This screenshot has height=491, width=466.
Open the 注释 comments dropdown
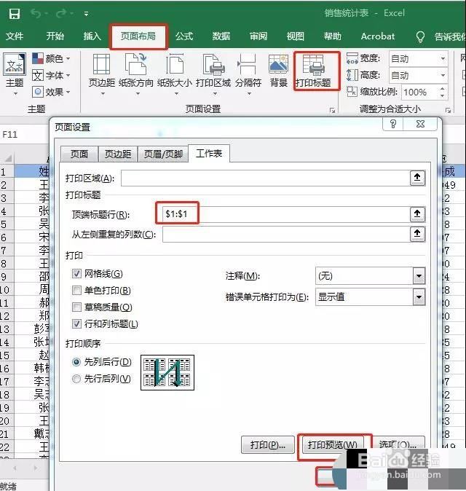pyautogui.click(x=419, y=276)
